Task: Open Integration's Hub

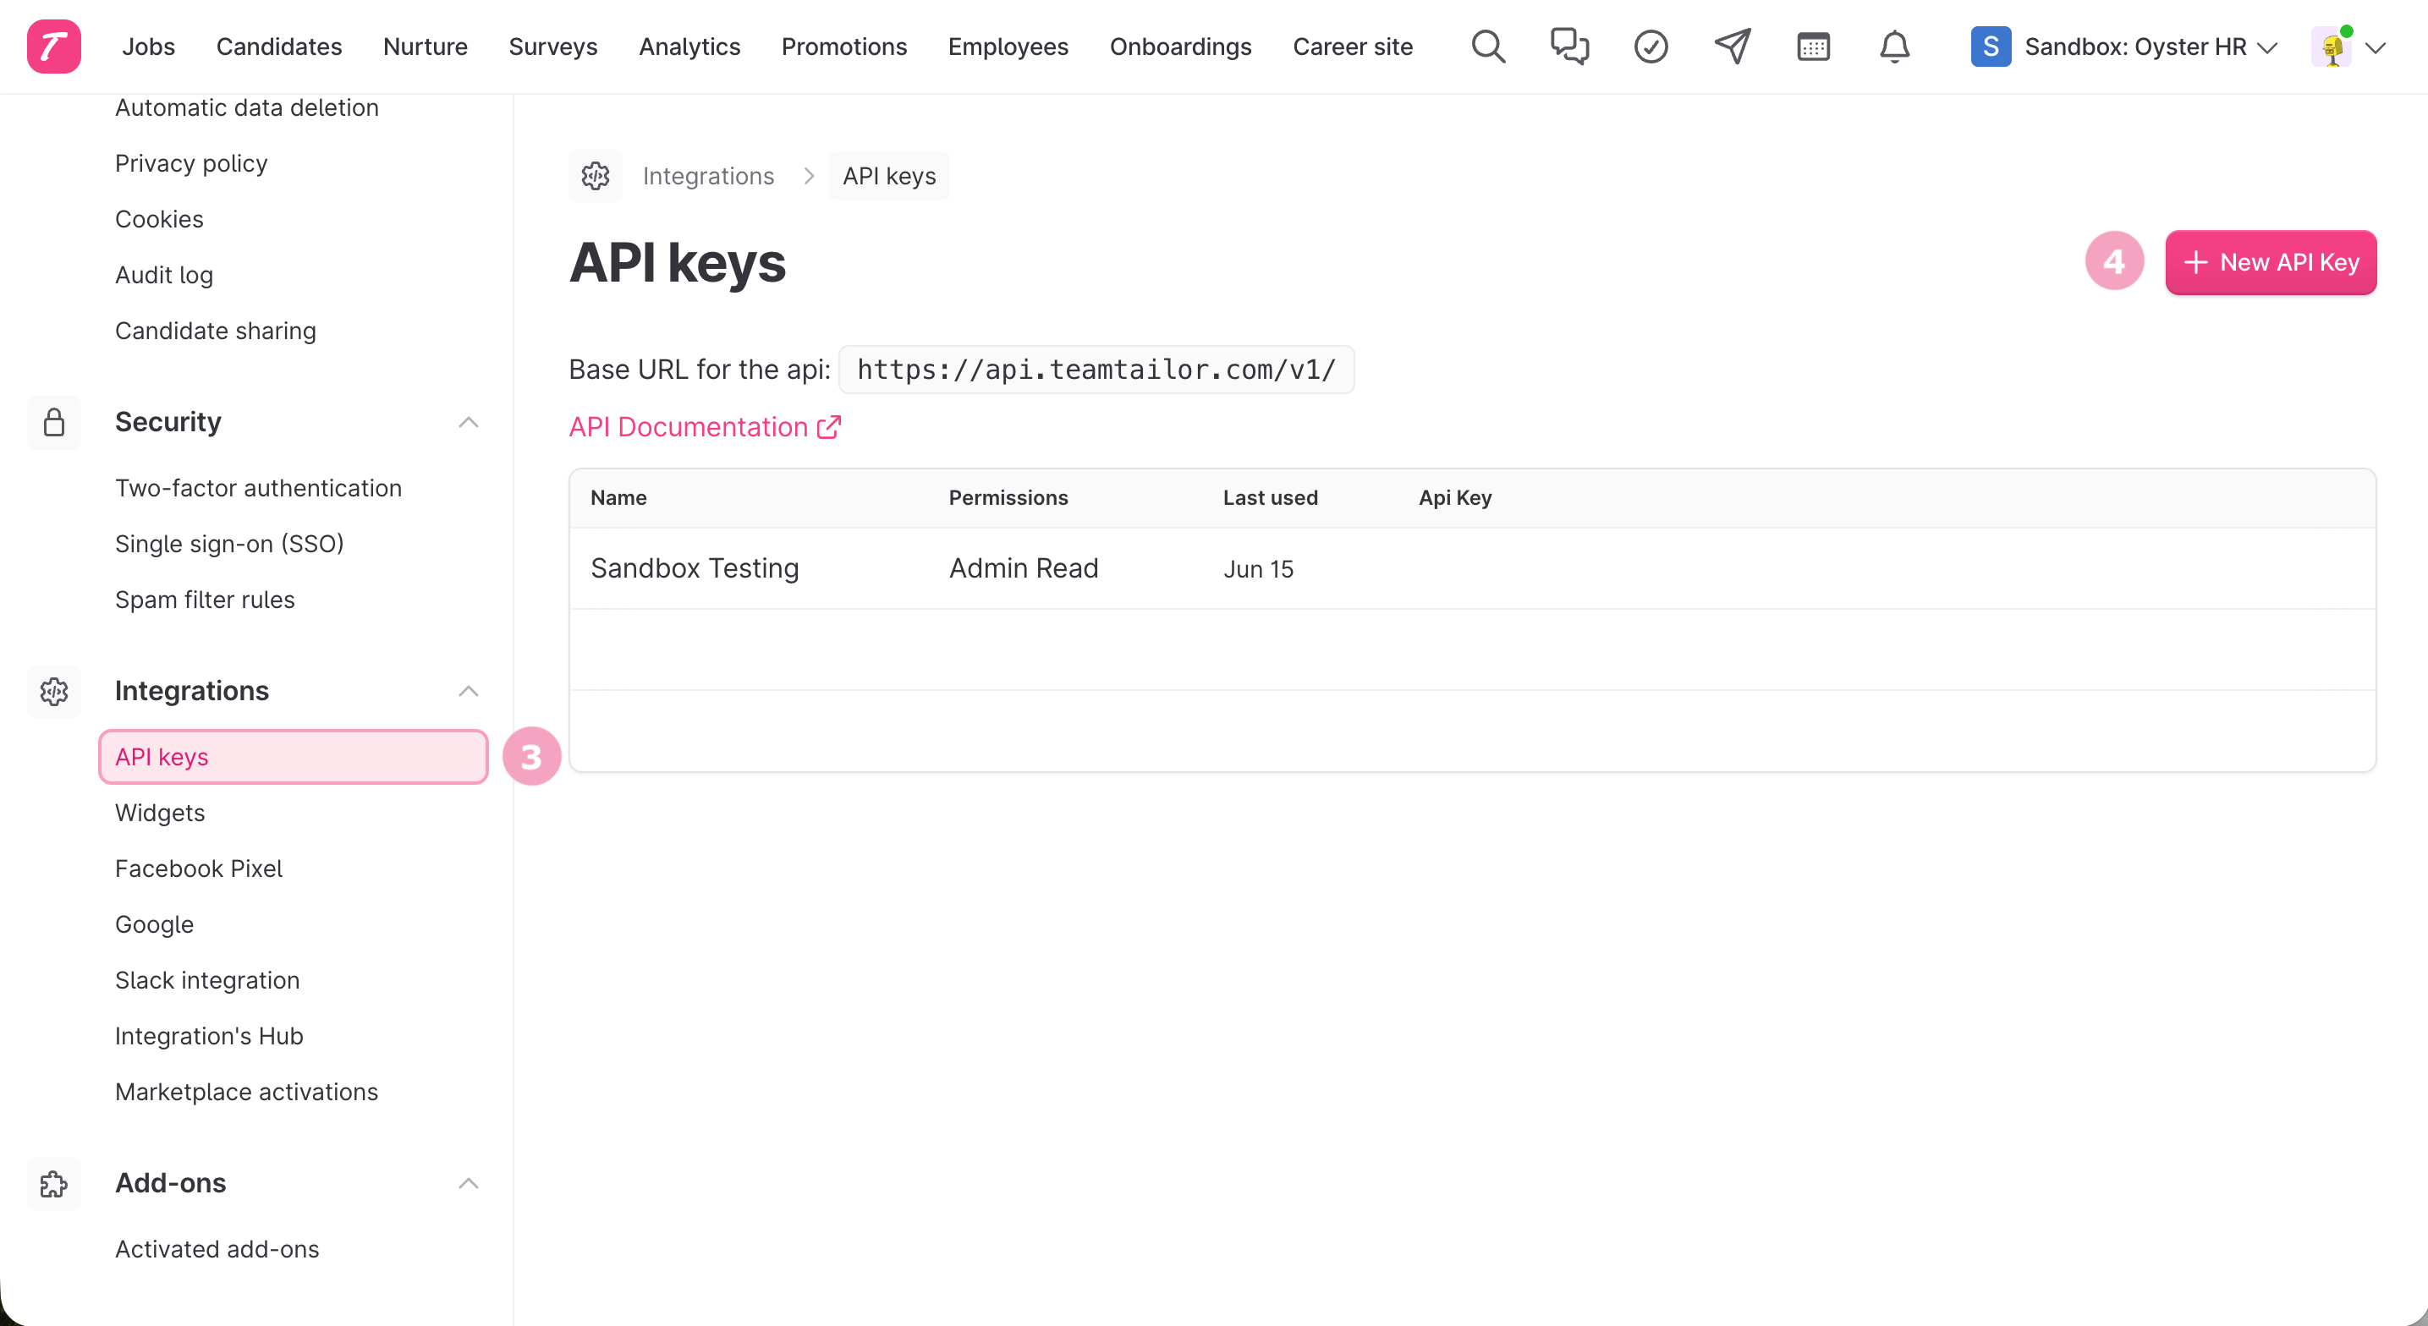Action: (209, 1036)
